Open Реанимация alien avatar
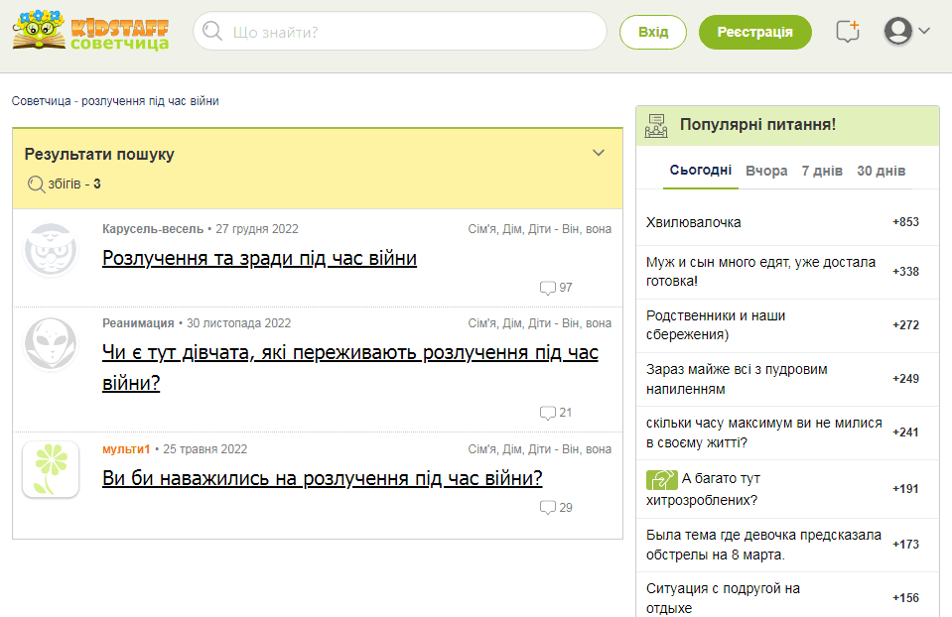Viewport: 952px width, 617px height. (x=51, y=344)
